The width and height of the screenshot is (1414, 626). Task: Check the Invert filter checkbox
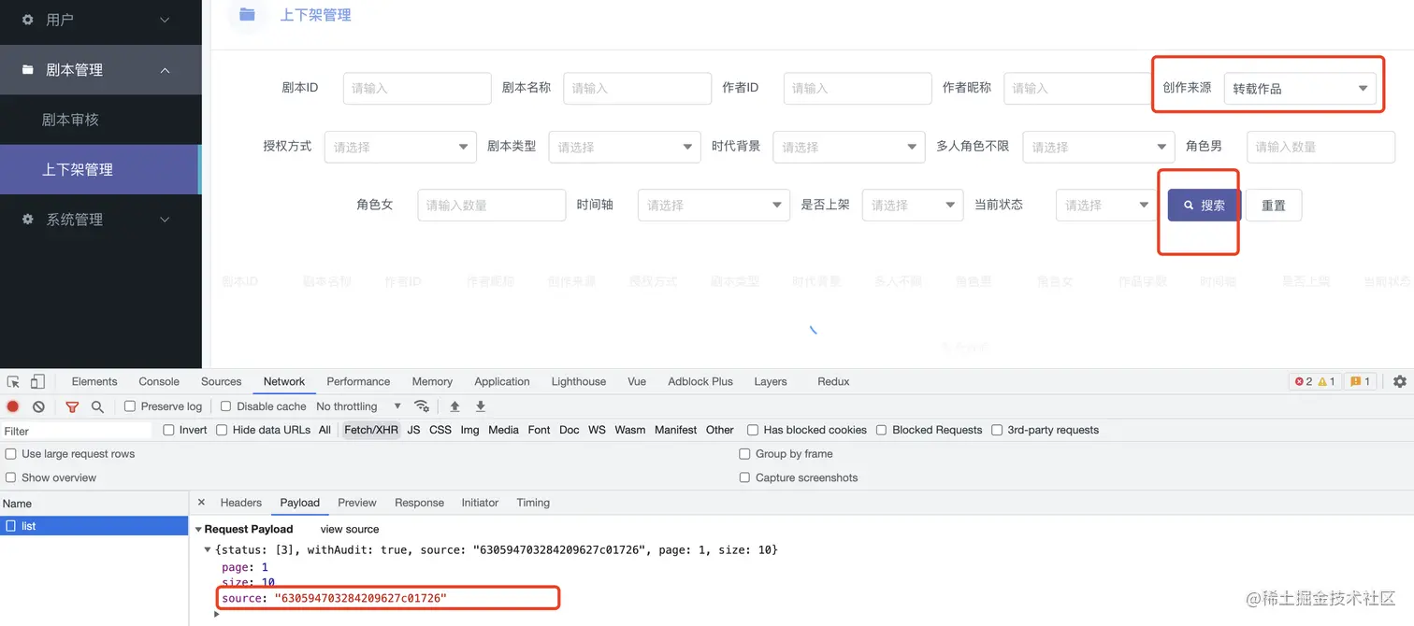pos(168,430)
